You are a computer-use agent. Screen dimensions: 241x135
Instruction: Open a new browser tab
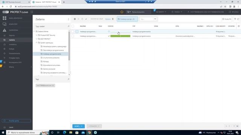pyautogui.click(x=64, y=2)
